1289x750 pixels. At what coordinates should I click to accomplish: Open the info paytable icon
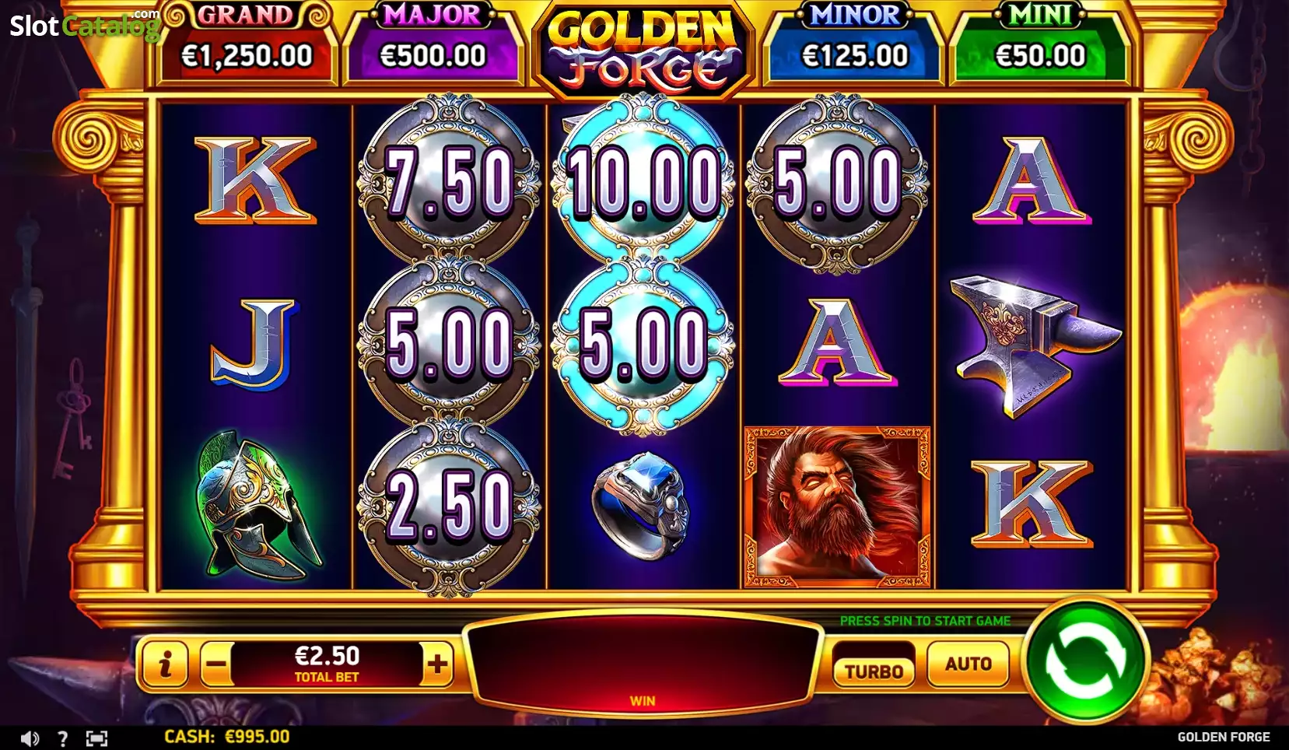[x=164, y=664]
